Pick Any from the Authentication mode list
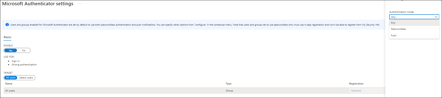442x98 pixels. coord(414,23)
